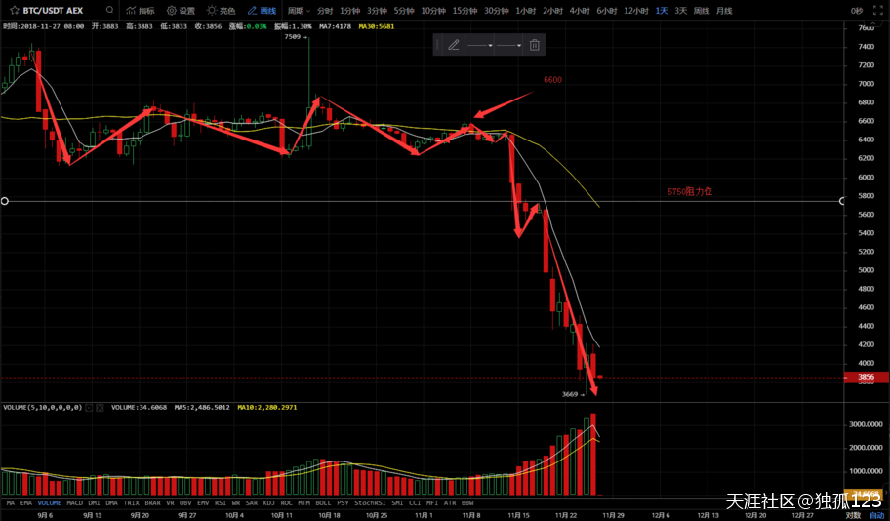
Task: Select 1小时 timeframe
Action: pos(526,10)
